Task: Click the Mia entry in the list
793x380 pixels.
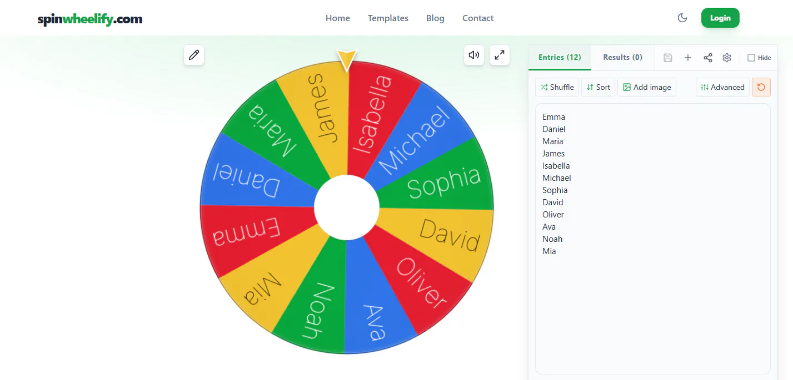Action: [x=549, y=251]
